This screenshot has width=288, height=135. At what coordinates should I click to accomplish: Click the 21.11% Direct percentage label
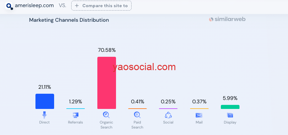45,87
